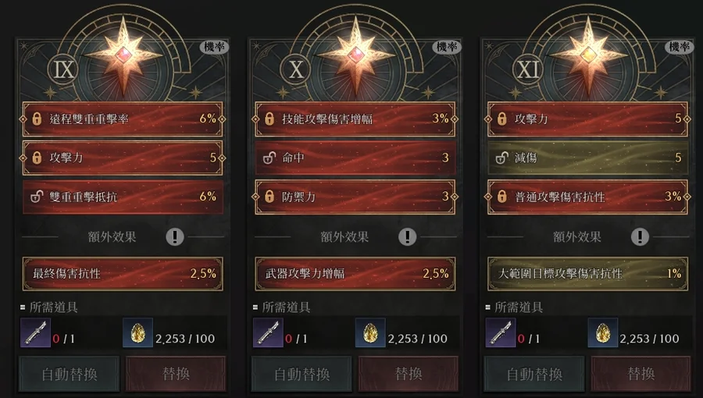
Task: Open 機率 tag on panel XI
Action: click(680, 47)
